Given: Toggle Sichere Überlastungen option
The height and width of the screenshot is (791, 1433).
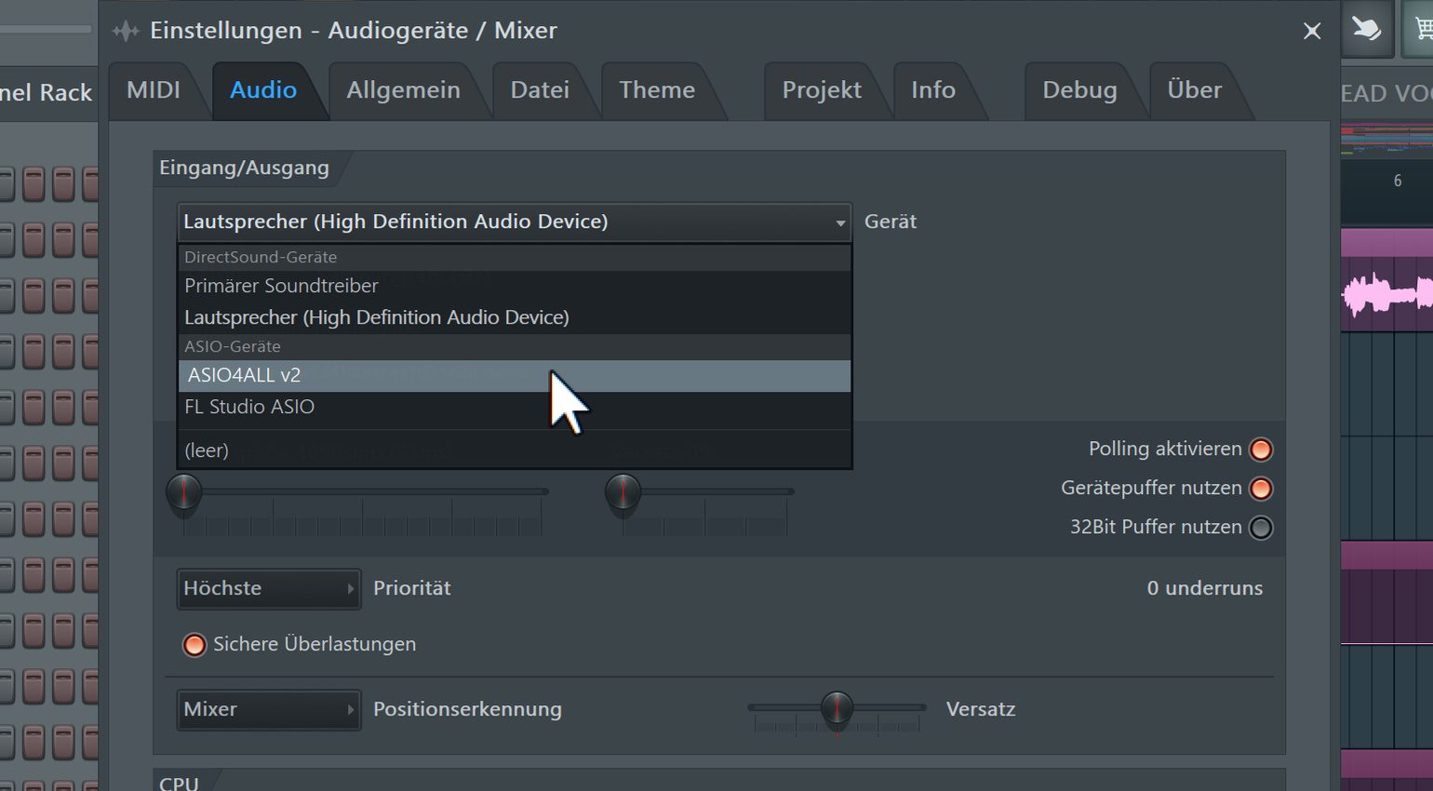Looking at the screenshot, I should click(194, 645).
